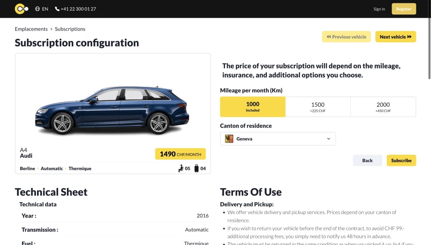Click the Geneva canton flag icon
Screen dimensions: 431x245
[x=229, y=139]
